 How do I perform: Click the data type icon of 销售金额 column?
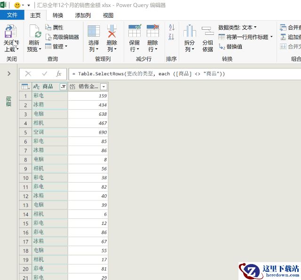tap(72, 87)
